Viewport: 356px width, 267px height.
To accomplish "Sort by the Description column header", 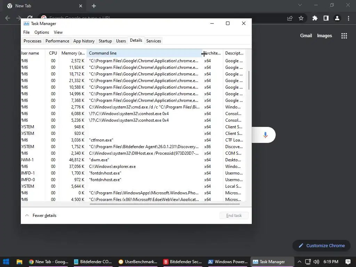I will [234, 53].
